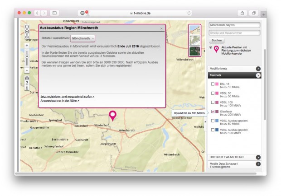
Task: Toggle the Safari sidebar button
Action: pyautogui.click(x=54, y=13)
